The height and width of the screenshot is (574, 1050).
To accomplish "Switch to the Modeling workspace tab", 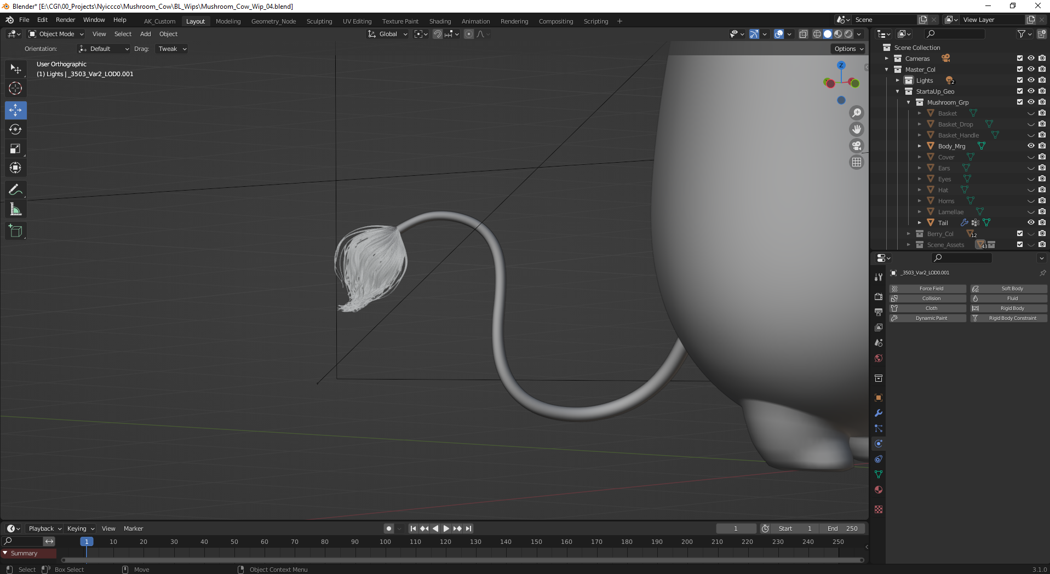I will [x=228, y=21].
